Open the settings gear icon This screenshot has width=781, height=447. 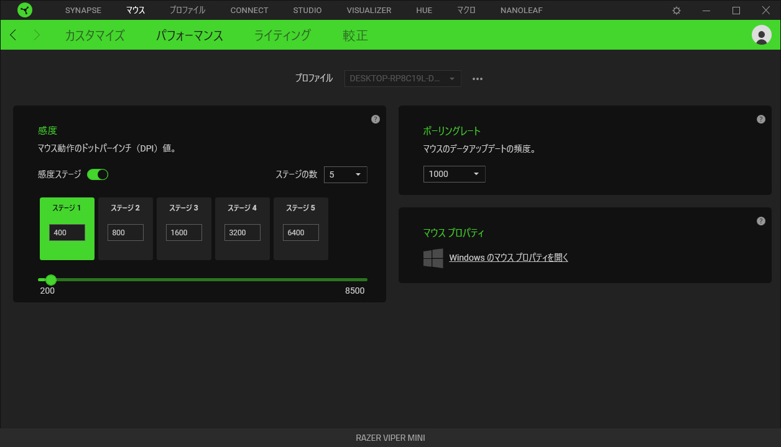(677, 11)
